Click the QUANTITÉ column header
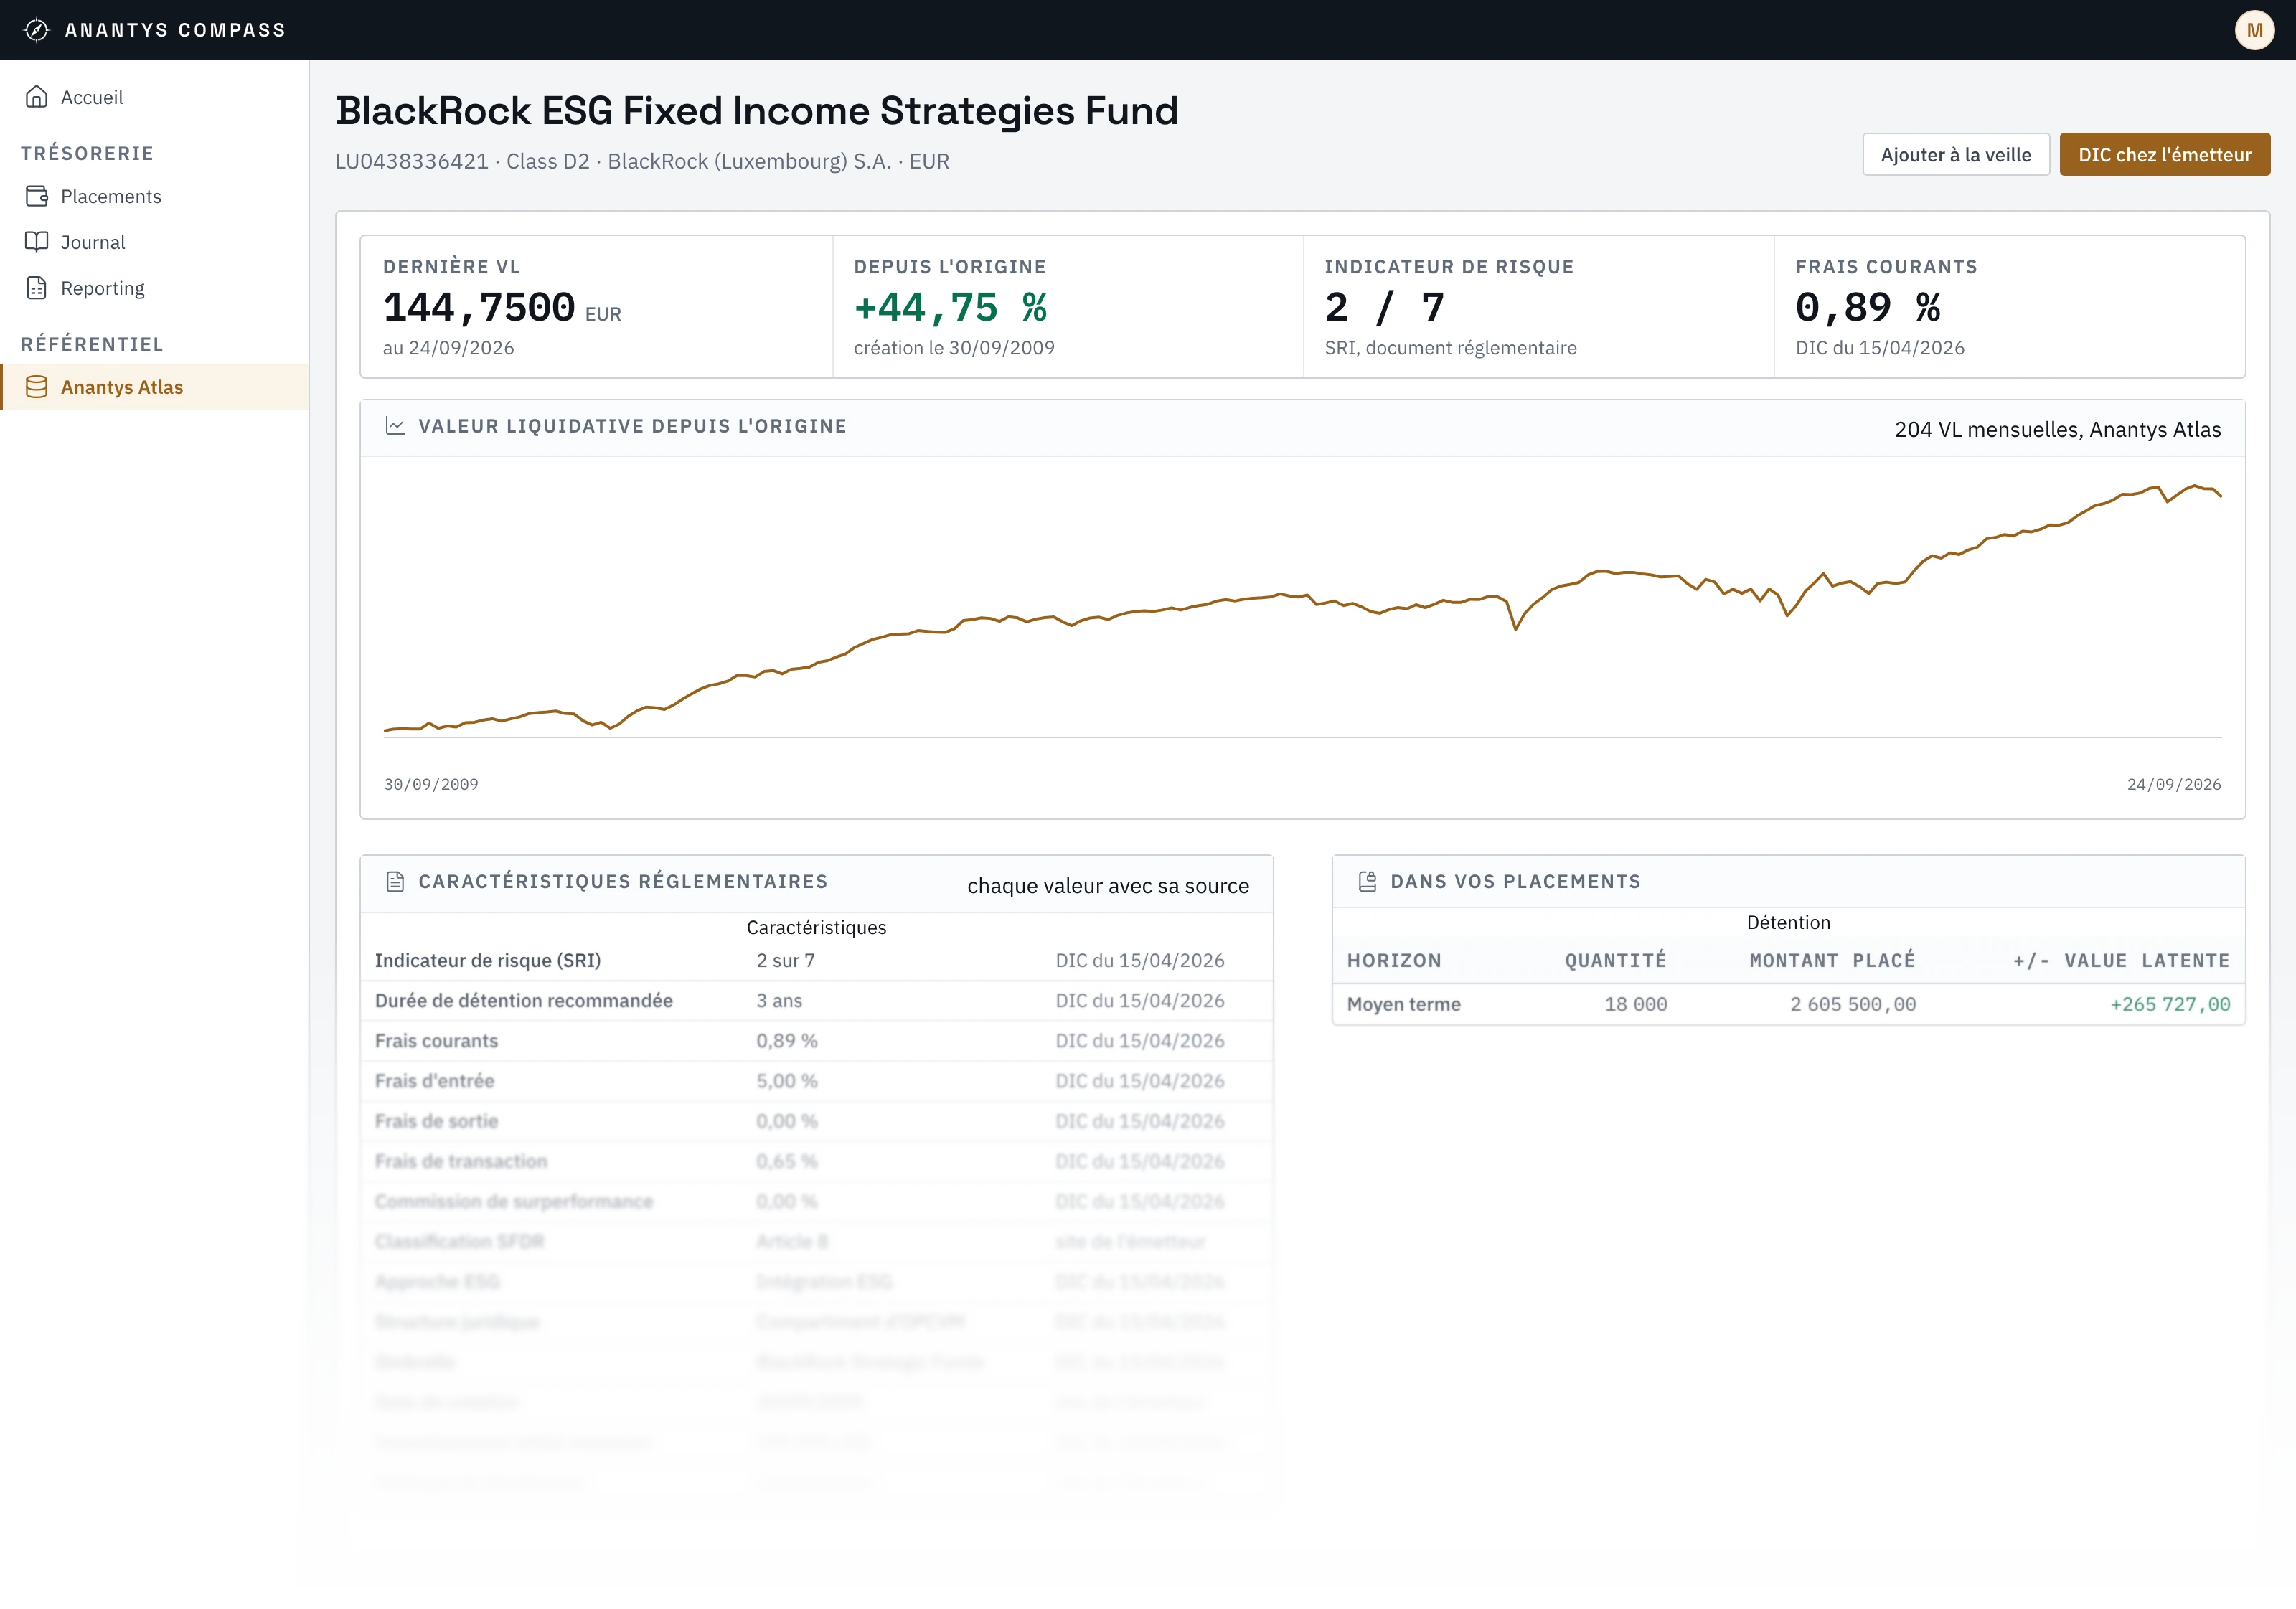 point(1616,961)
